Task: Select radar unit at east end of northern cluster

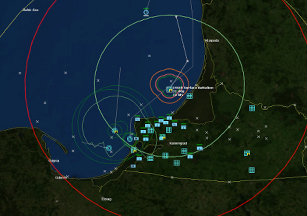Action: pos(184,127)
